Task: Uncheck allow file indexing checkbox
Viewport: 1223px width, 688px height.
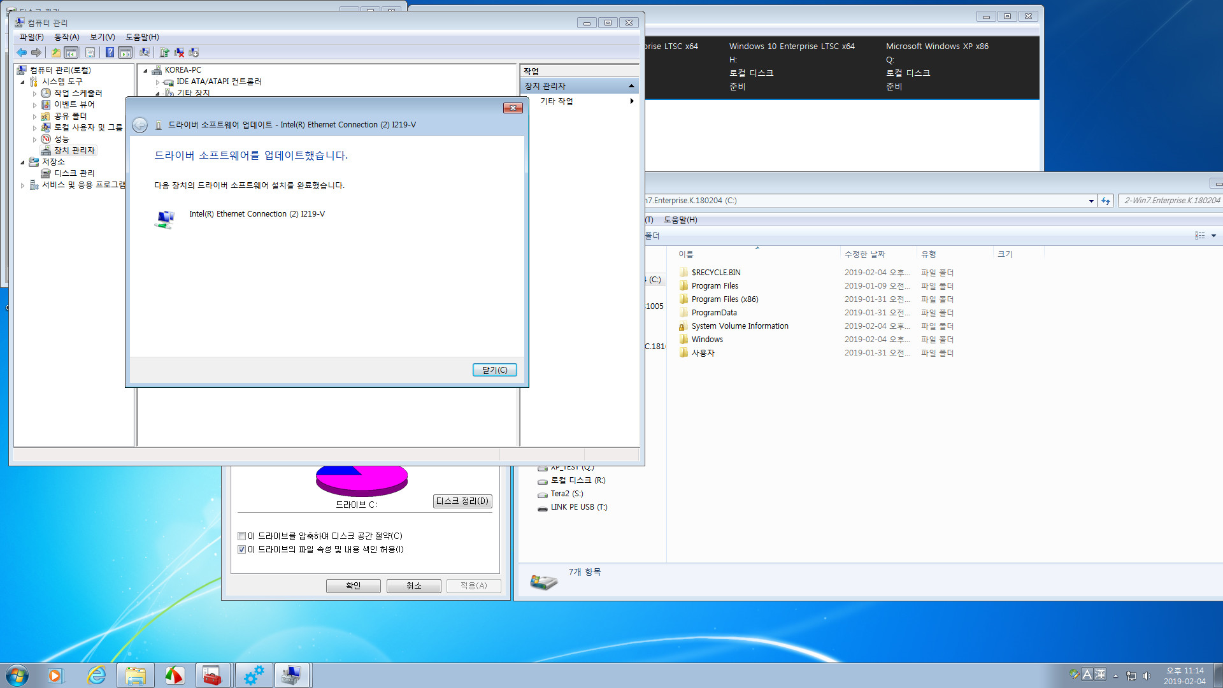Action: point(241,550)
